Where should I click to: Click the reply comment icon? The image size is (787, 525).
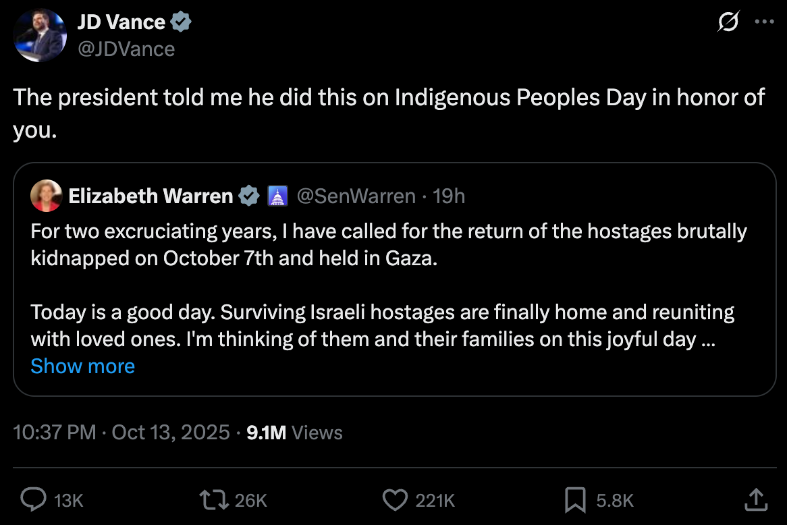(32, 499)
